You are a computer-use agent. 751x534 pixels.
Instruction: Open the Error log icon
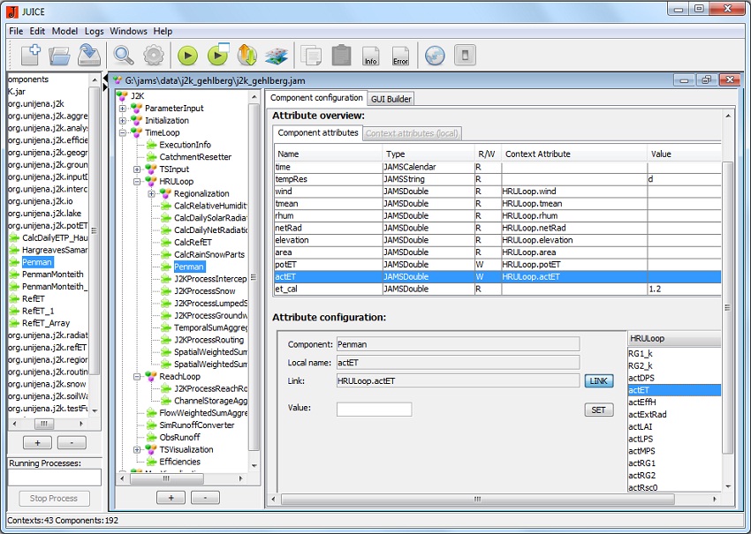pos(400,56)
